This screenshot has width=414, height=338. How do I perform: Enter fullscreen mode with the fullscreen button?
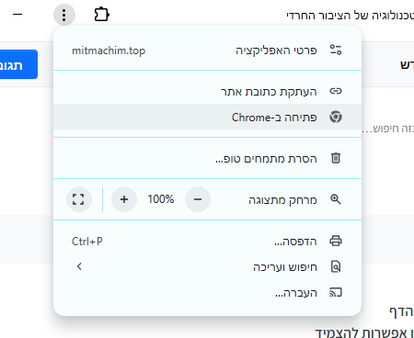pos(79,199)
